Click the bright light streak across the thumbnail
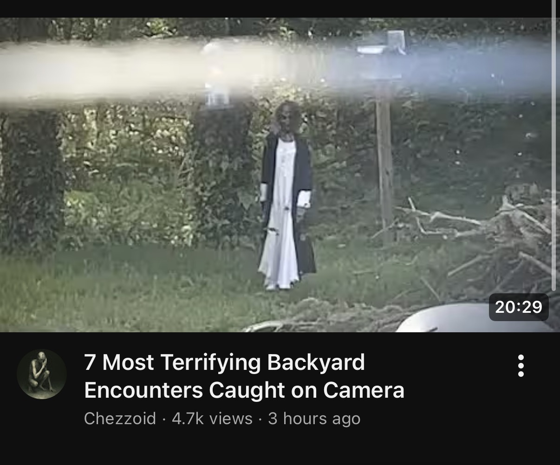This screenshot has height=465, width=560. (279, 70)
